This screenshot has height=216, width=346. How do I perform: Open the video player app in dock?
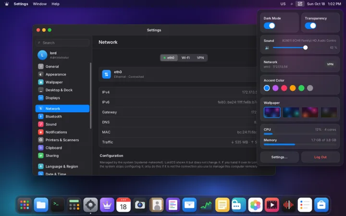pyautogui.click(x=272, y=205)
